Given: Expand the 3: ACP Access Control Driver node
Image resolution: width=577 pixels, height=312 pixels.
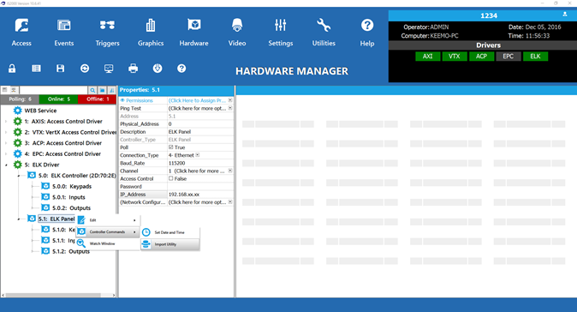Looking at the screenshot, I should 6,143.
